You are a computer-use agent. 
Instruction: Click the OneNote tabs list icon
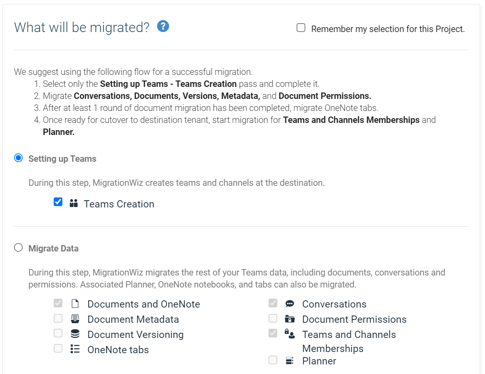pos(75,349)
